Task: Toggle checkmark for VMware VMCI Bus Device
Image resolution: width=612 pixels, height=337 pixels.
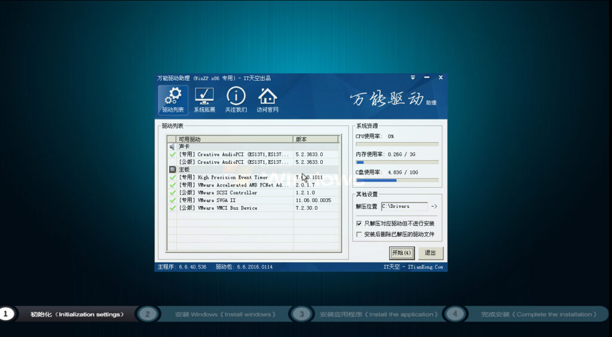Action: coord(172,208)
